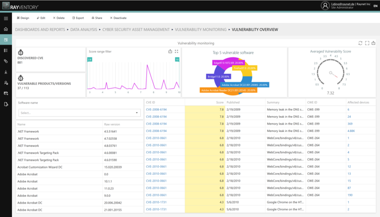Click the 4.88K affected devices link
This screenshot has width=380, height=217.
coord(351,131)
